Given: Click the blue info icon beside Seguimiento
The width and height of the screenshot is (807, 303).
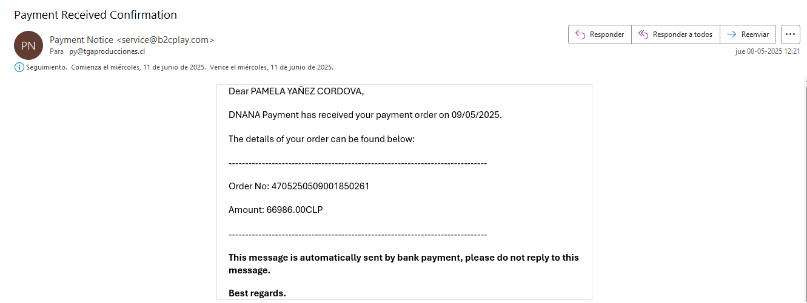Looking at the screenshot, I should (x=19, y=67).
